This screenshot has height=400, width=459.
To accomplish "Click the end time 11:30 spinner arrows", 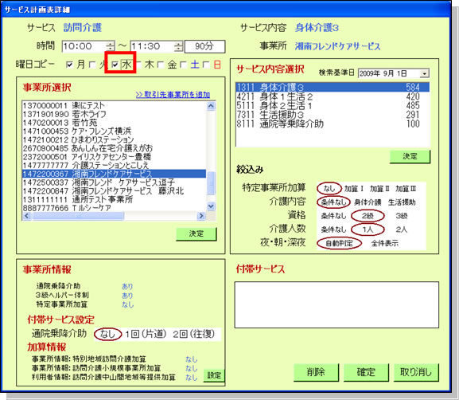I will tap(178, 46).
